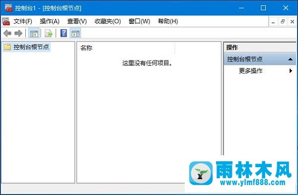Screen dimensions: 298x195
Task: Maximize the 控制台1 main window
Action: [263, 8]
